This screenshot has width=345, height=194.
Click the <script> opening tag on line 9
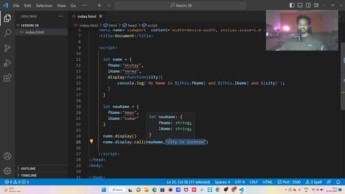(x=108, y=47)
